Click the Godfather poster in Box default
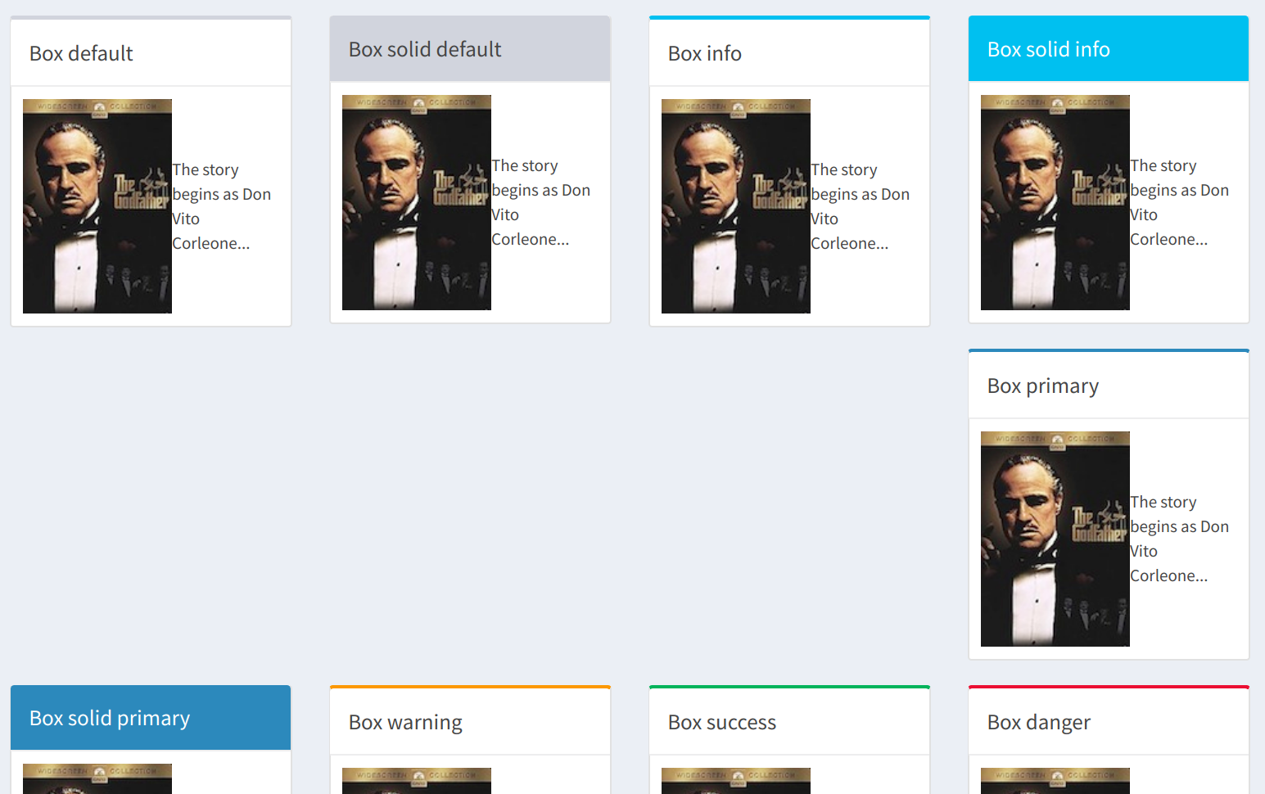This screenshot has height=794, width=1265. [97, 205]
